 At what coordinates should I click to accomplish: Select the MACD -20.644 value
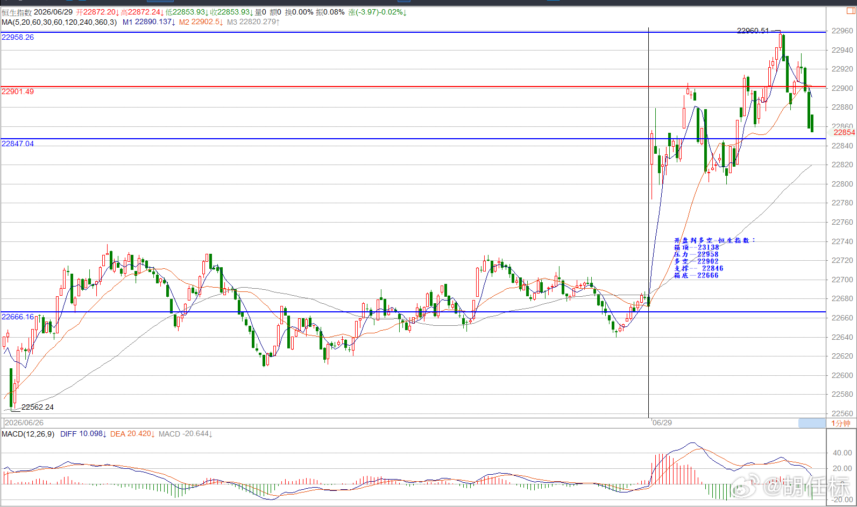[186, 434]
